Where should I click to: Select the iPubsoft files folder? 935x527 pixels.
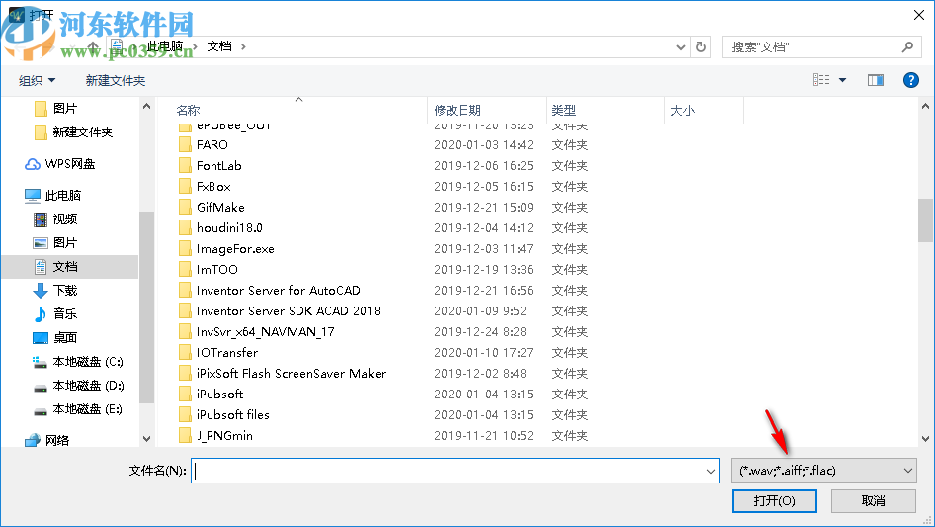pos(233,415)
